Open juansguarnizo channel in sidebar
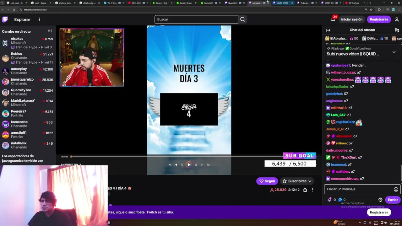This screenshot has width=402, height=226. click(28, 81)
